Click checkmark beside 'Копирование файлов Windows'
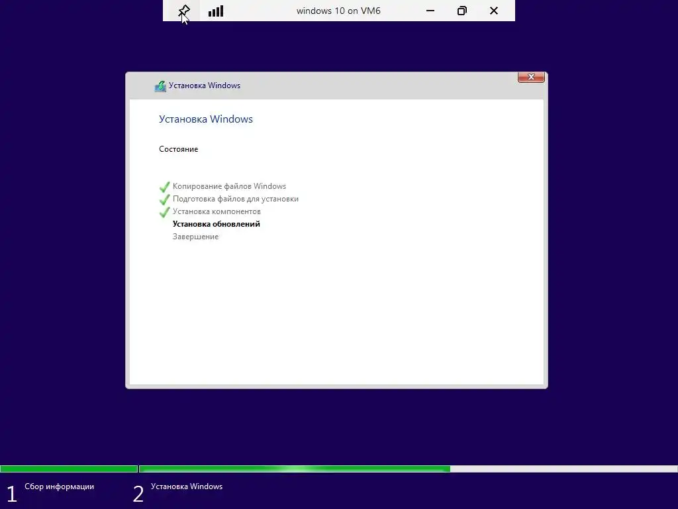The width and height of the screenshot is (678, 509). [x=164, y=186]
